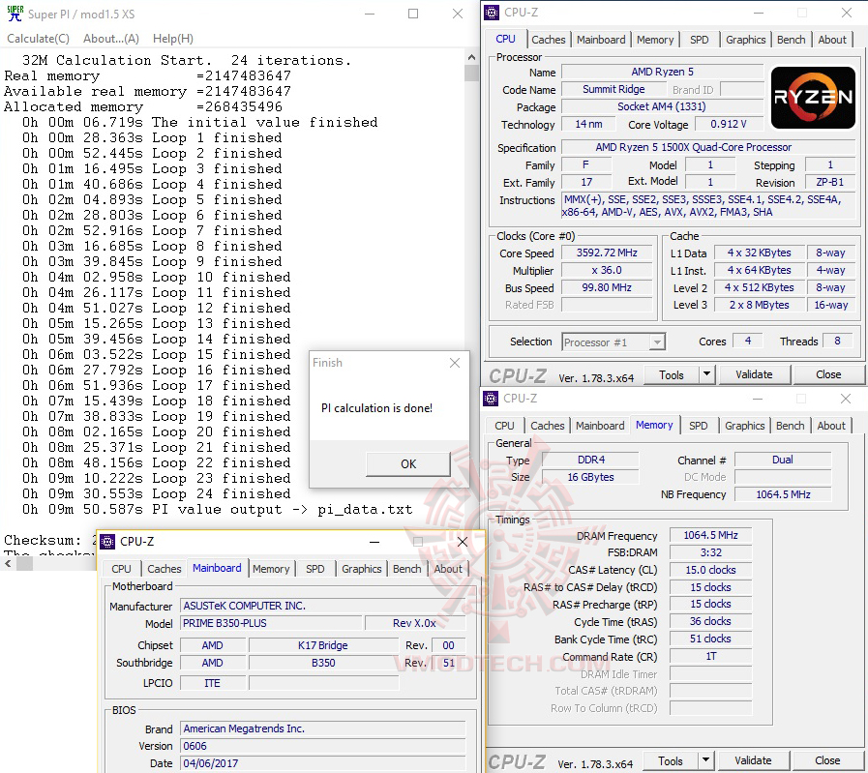The width and height of the screenshot is (868, 773).
Task: Click the Ryzen logo in CPU-Z processor panel
Action: (813, 98)
